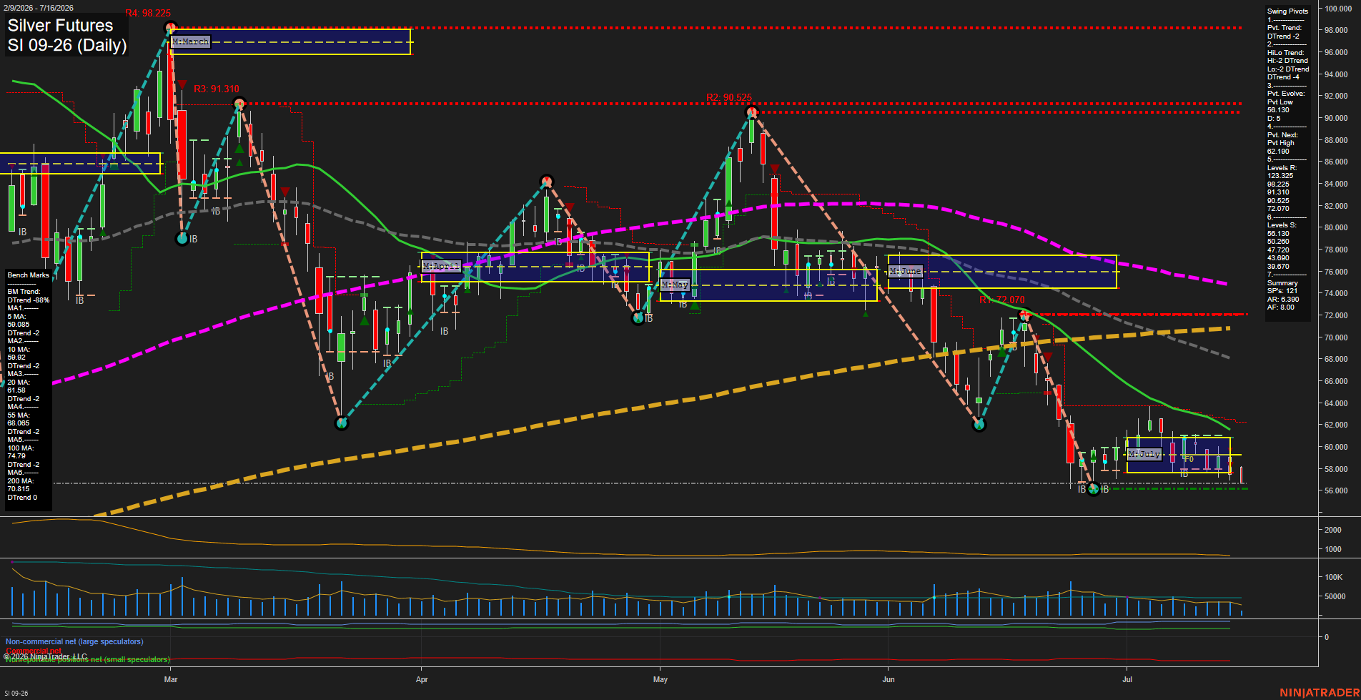Select the green swing low pivot near 62 in mid-March
This screenshot has width=1361, height=700.
click(342, 423)
